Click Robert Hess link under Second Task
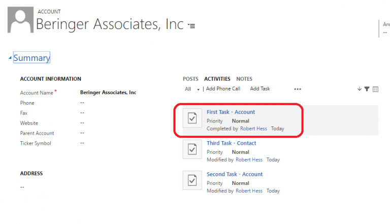The width and height of the screenshot is (390, 224). point(249,191)
